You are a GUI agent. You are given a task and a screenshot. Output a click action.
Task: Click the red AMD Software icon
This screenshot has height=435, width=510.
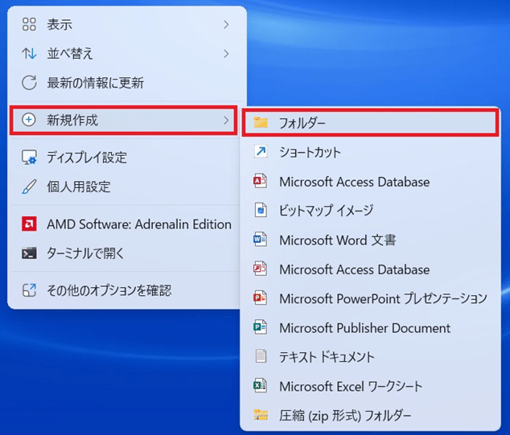pyautogui.click(x=29, y=224)
